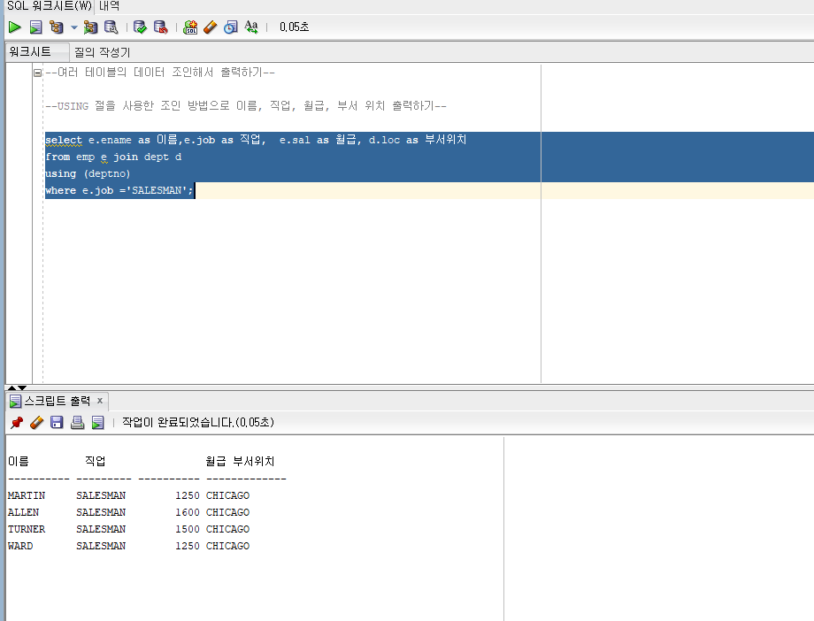Open SQL history clock icon
Viewport: 814px width, 621px height.
coord(231,27)
